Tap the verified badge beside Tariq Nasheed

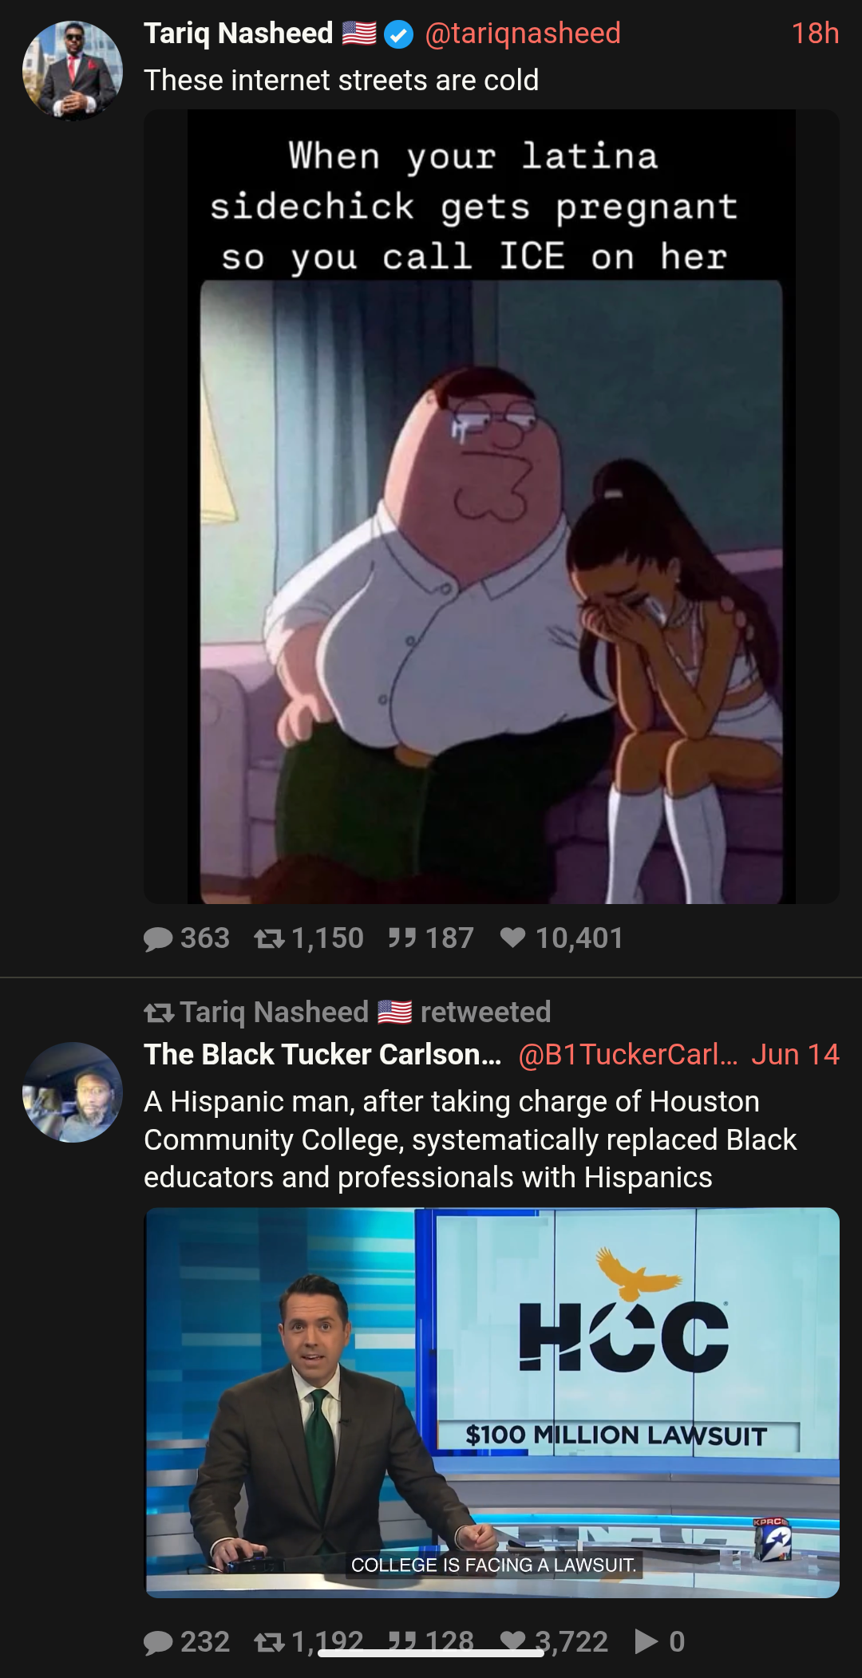click(x=398, y=34)
